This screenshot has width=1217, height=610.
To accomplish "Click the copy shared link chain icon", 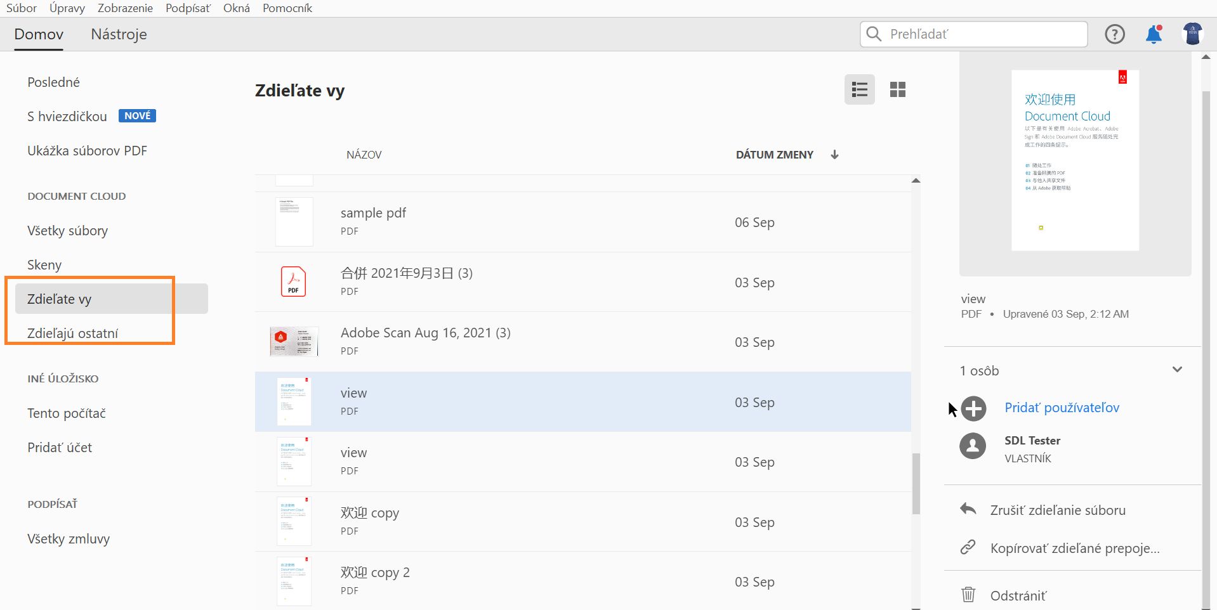I will pyautogui.click(x=968, y=547).
